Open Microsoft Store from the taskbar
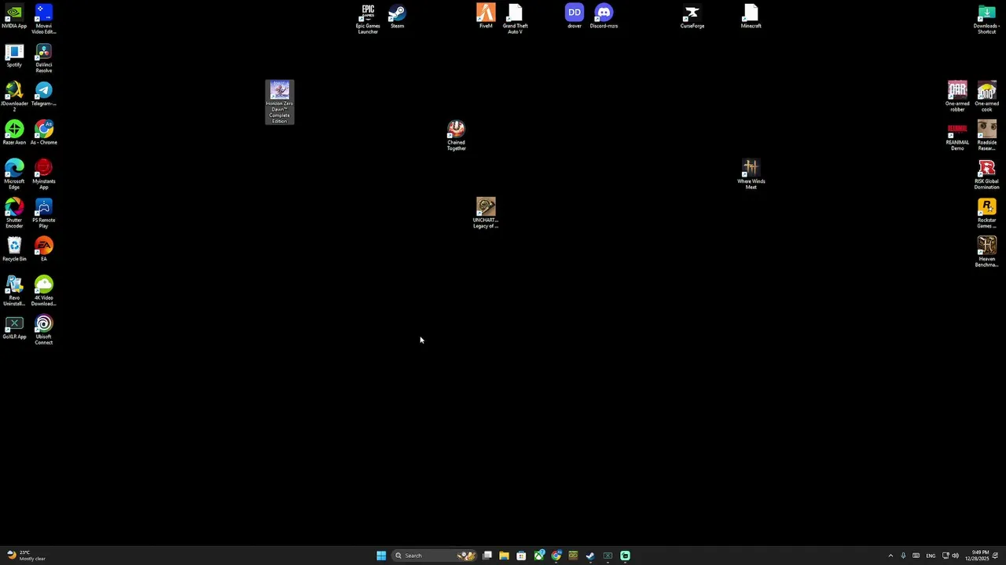The height and width of the screenshot is (565, 1006). [521, 556]
